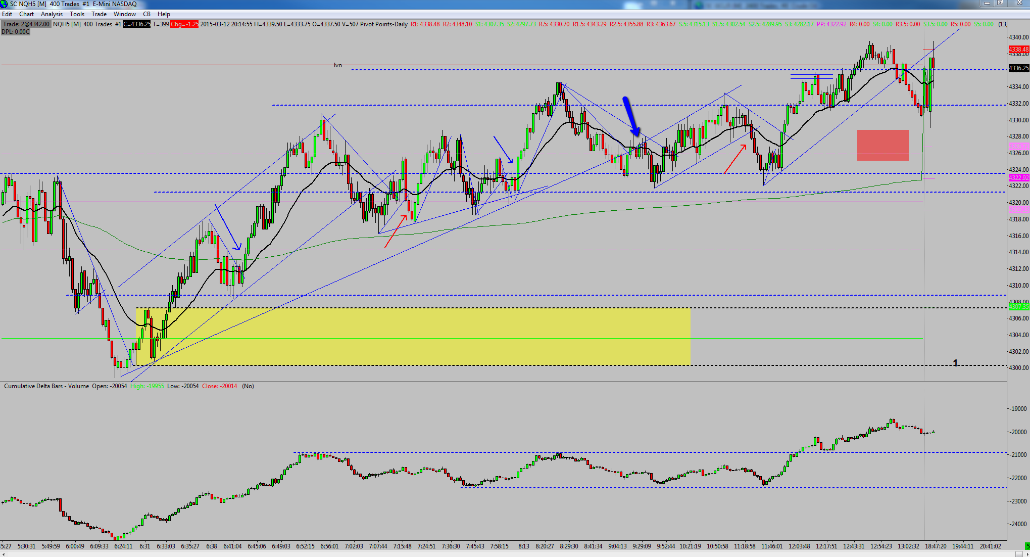Viewport: 1030px width, 557px height.
Task: Open the Trade menu
Action: (x=99, y=14)
